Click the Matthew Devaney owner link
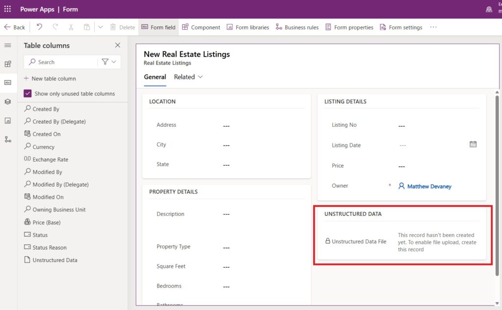 coord(429,186)
